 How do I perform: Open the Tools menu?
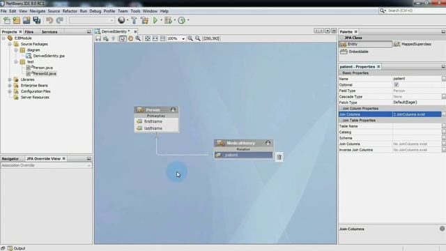coord(135,11)
